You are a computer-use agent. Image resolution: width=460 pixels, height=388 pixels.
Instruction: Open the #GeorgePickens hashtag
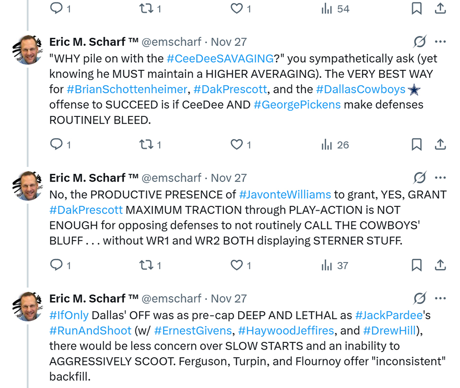(x=297, y=104)
